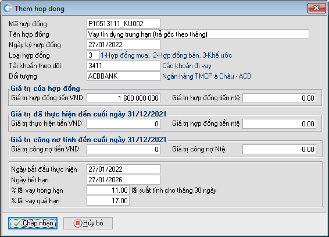Click Giá trị hợp đồng tiền VND amount field
Screen dimensions: 329x237
tap(123, 98)
